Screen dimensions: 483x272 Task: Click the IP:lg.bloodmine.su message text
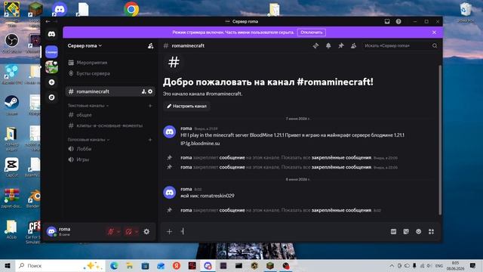200,144
